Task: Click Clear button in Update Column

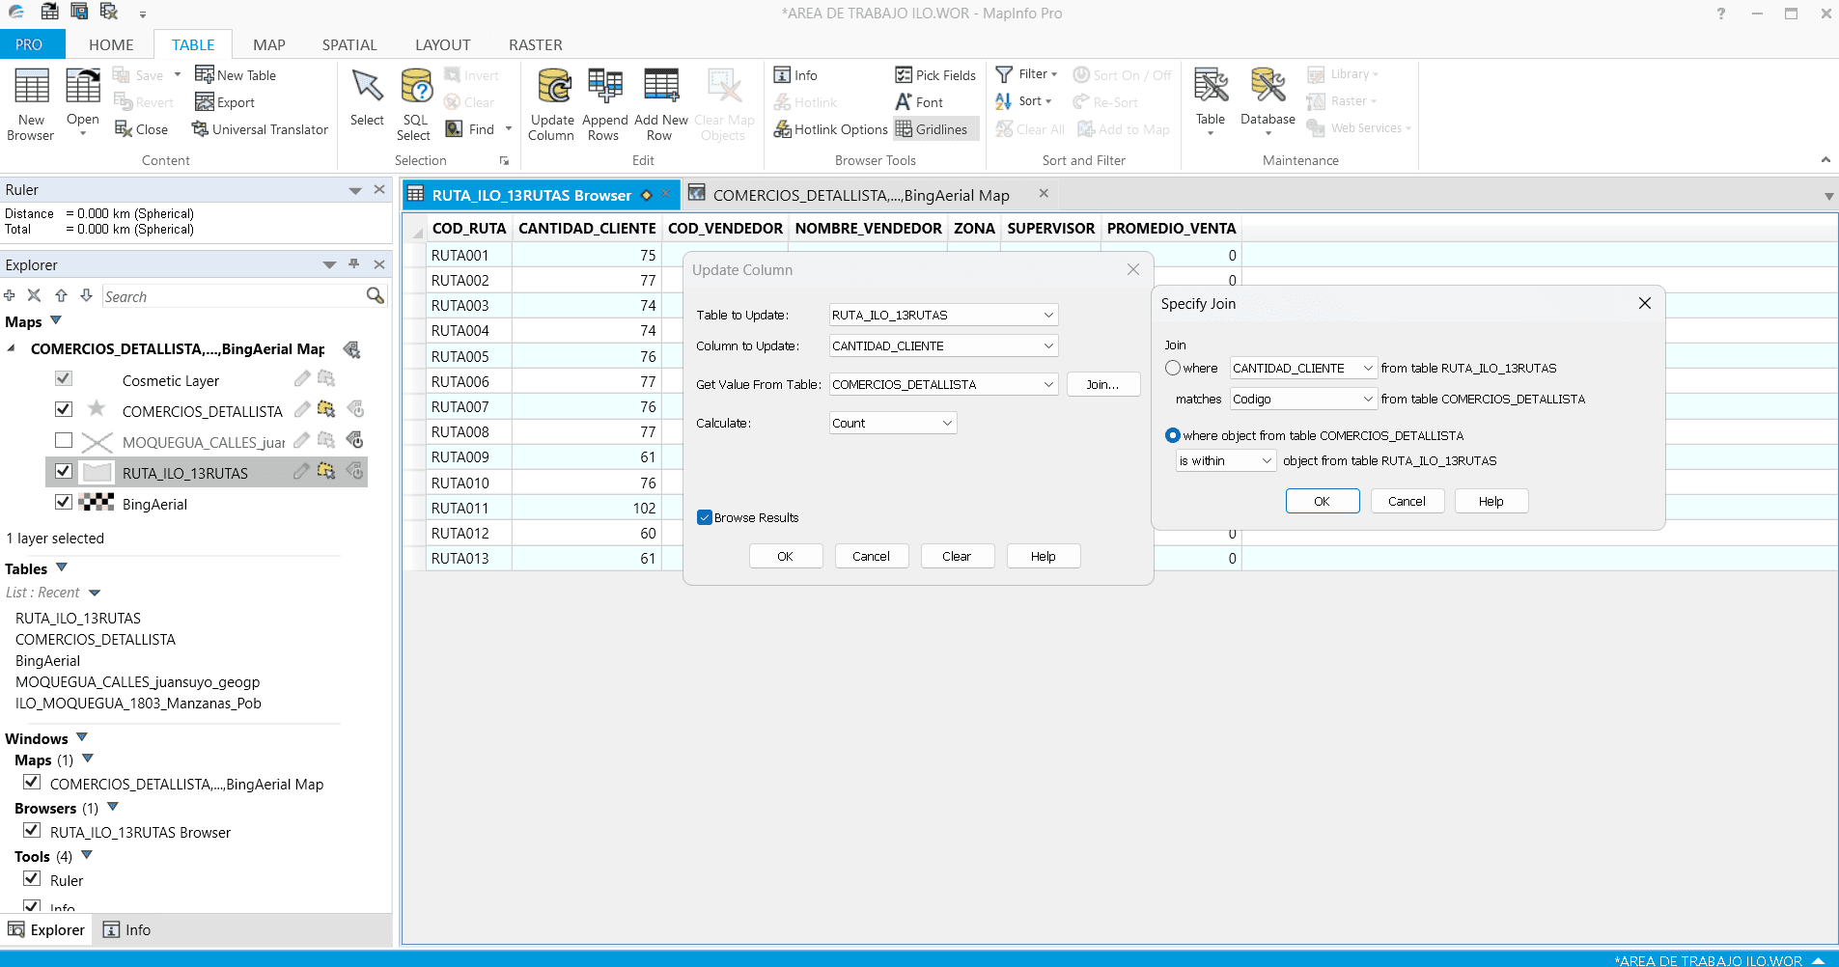Action: click(957, 556)
